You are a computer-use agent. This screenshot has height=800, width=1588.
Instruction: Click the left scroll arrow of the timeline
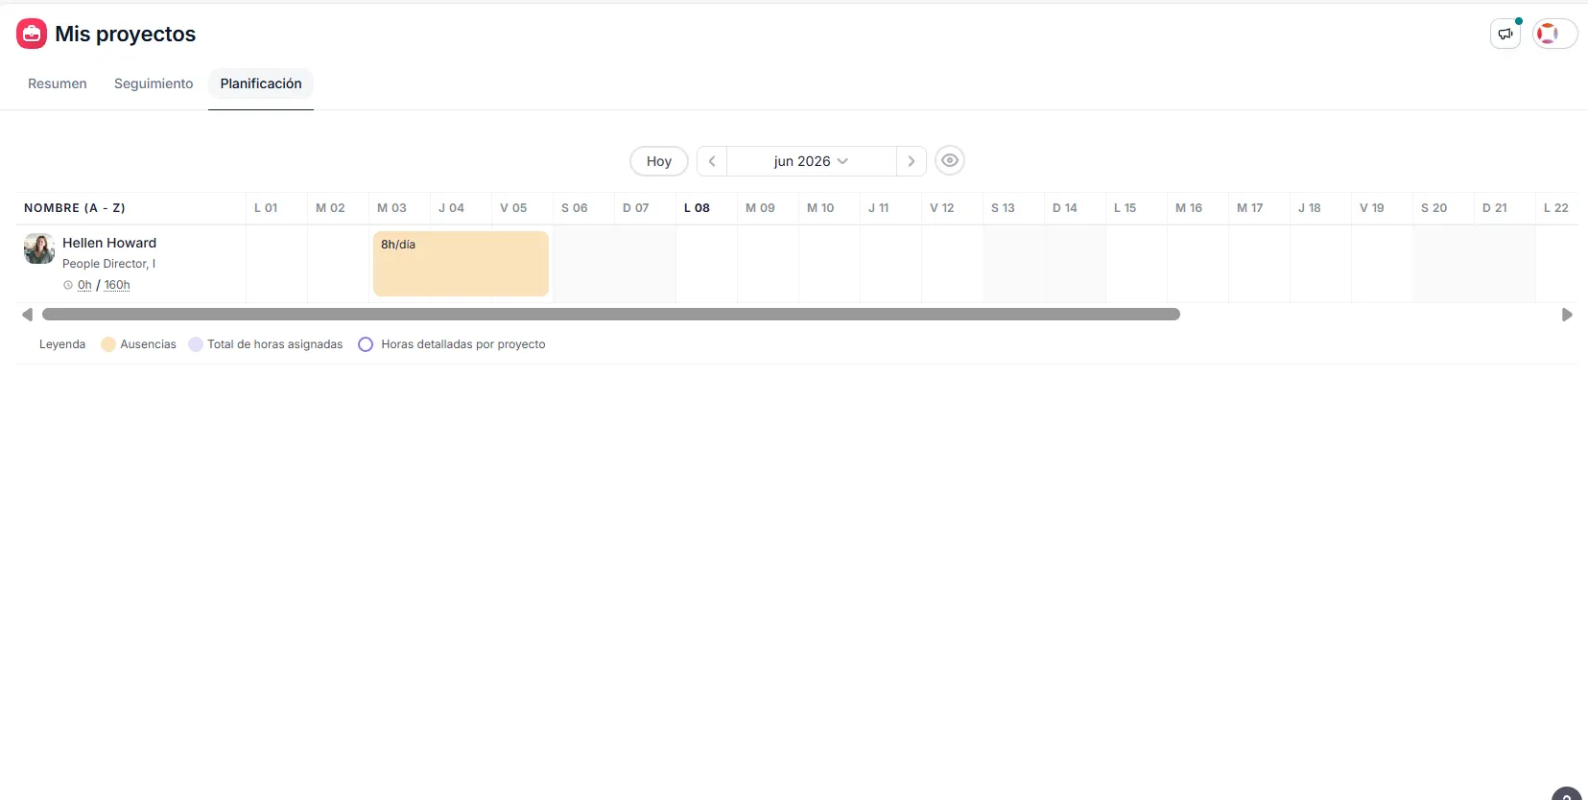coord(27,315)
